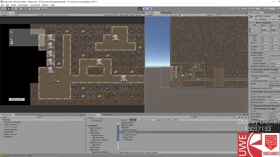The width and height of the screenshot is (280, 157).
Task: Toggle Mute Audio in Game view
Action: click(124, 15)
